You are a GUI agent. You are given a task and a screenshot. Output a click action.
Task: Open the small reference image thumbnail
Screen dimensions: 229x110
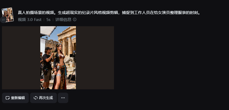click(x=8, y=15)
